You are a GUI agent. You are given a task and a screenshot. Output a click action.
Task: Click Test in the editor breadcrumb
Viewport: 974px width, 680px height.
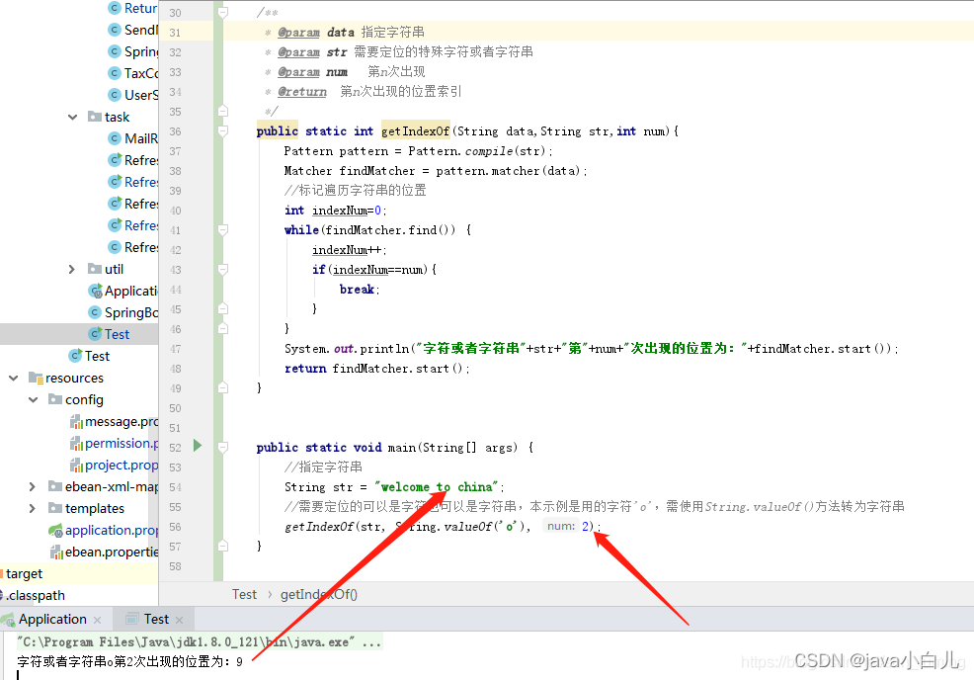(x=244, y=595)
